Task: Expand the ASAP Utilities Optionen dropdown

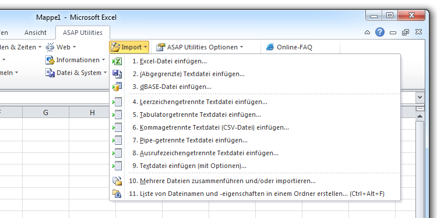Action: (x=241, y=47)
